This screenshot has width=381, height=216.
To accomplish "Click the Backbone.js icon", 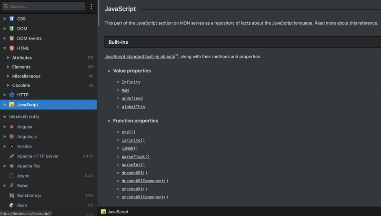I will pos(11,196).
